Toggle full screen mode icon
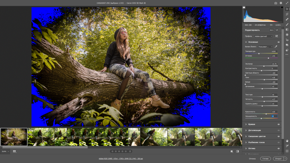The width and height of the screenshot is (290, 163). pyautogui.click(x=287, y=3)
